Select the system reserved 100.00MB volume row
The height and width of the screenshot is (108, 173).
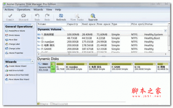pos(102,35)
